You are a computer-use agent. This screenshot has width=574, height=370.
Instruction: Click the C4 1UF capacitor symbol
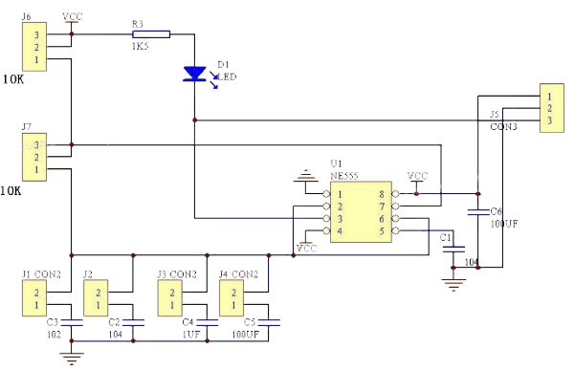tap(207, 322)
